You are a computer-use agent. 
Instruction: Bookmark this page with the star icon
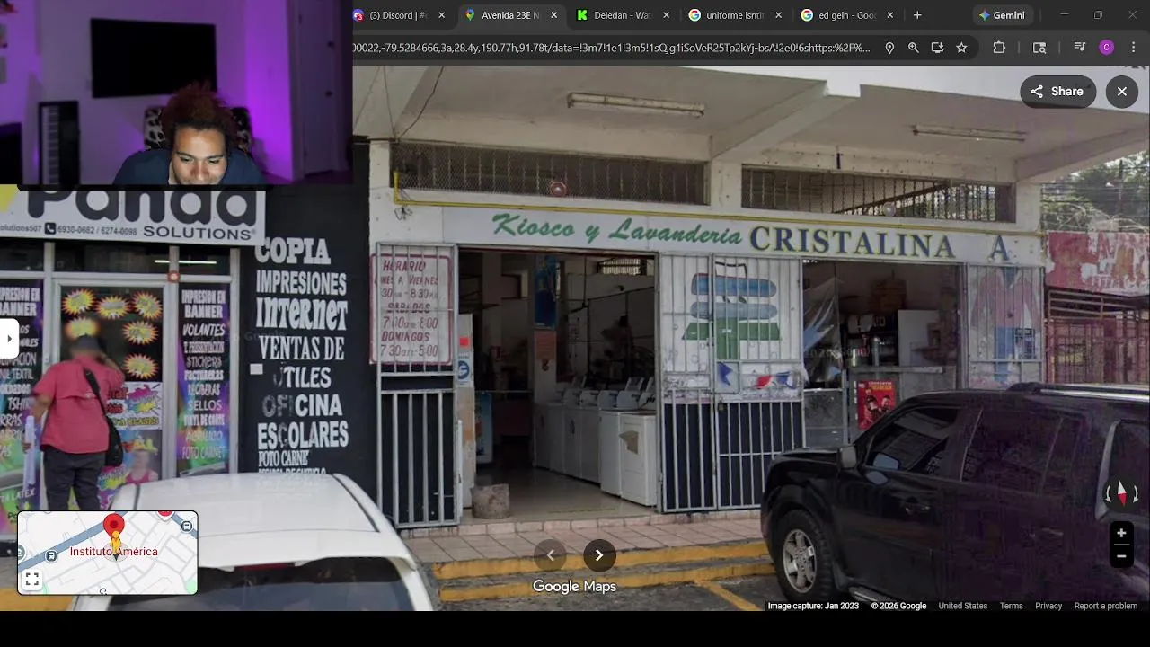(961, 48)
